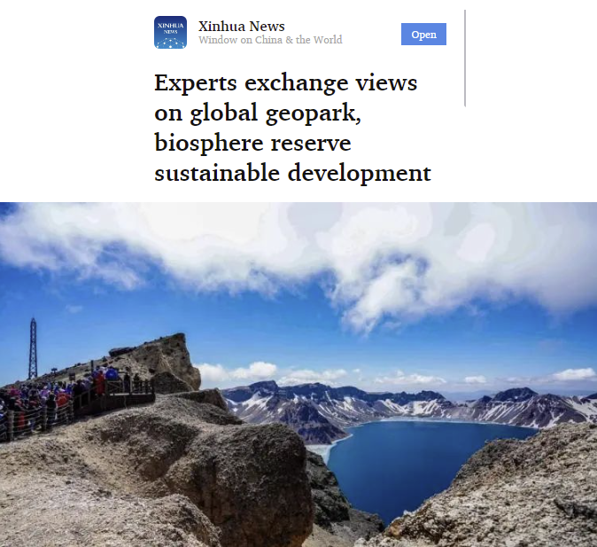The width and height of the screenshot is (597, 547).
Task: Click the word "Experts" in the headline
Action: click(196, 83)
